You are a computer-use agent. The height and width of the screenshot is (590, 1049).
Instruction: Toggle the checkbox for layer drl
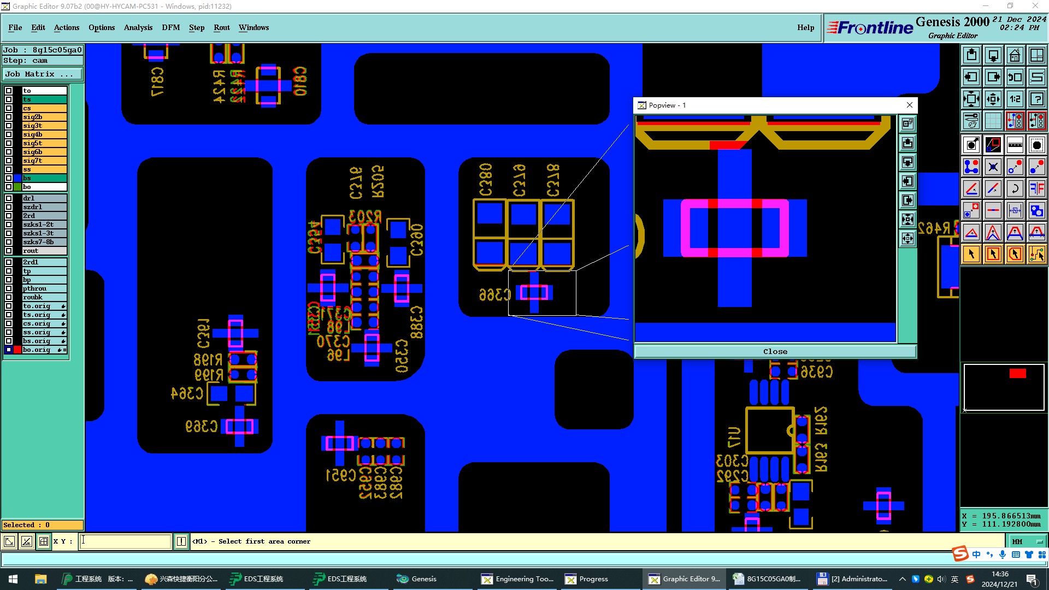point(9,198)
